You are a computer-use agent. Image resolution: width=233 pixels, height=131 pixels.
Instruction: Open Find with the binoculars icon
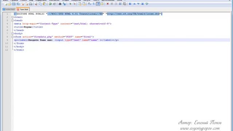(x=60, y=4)
